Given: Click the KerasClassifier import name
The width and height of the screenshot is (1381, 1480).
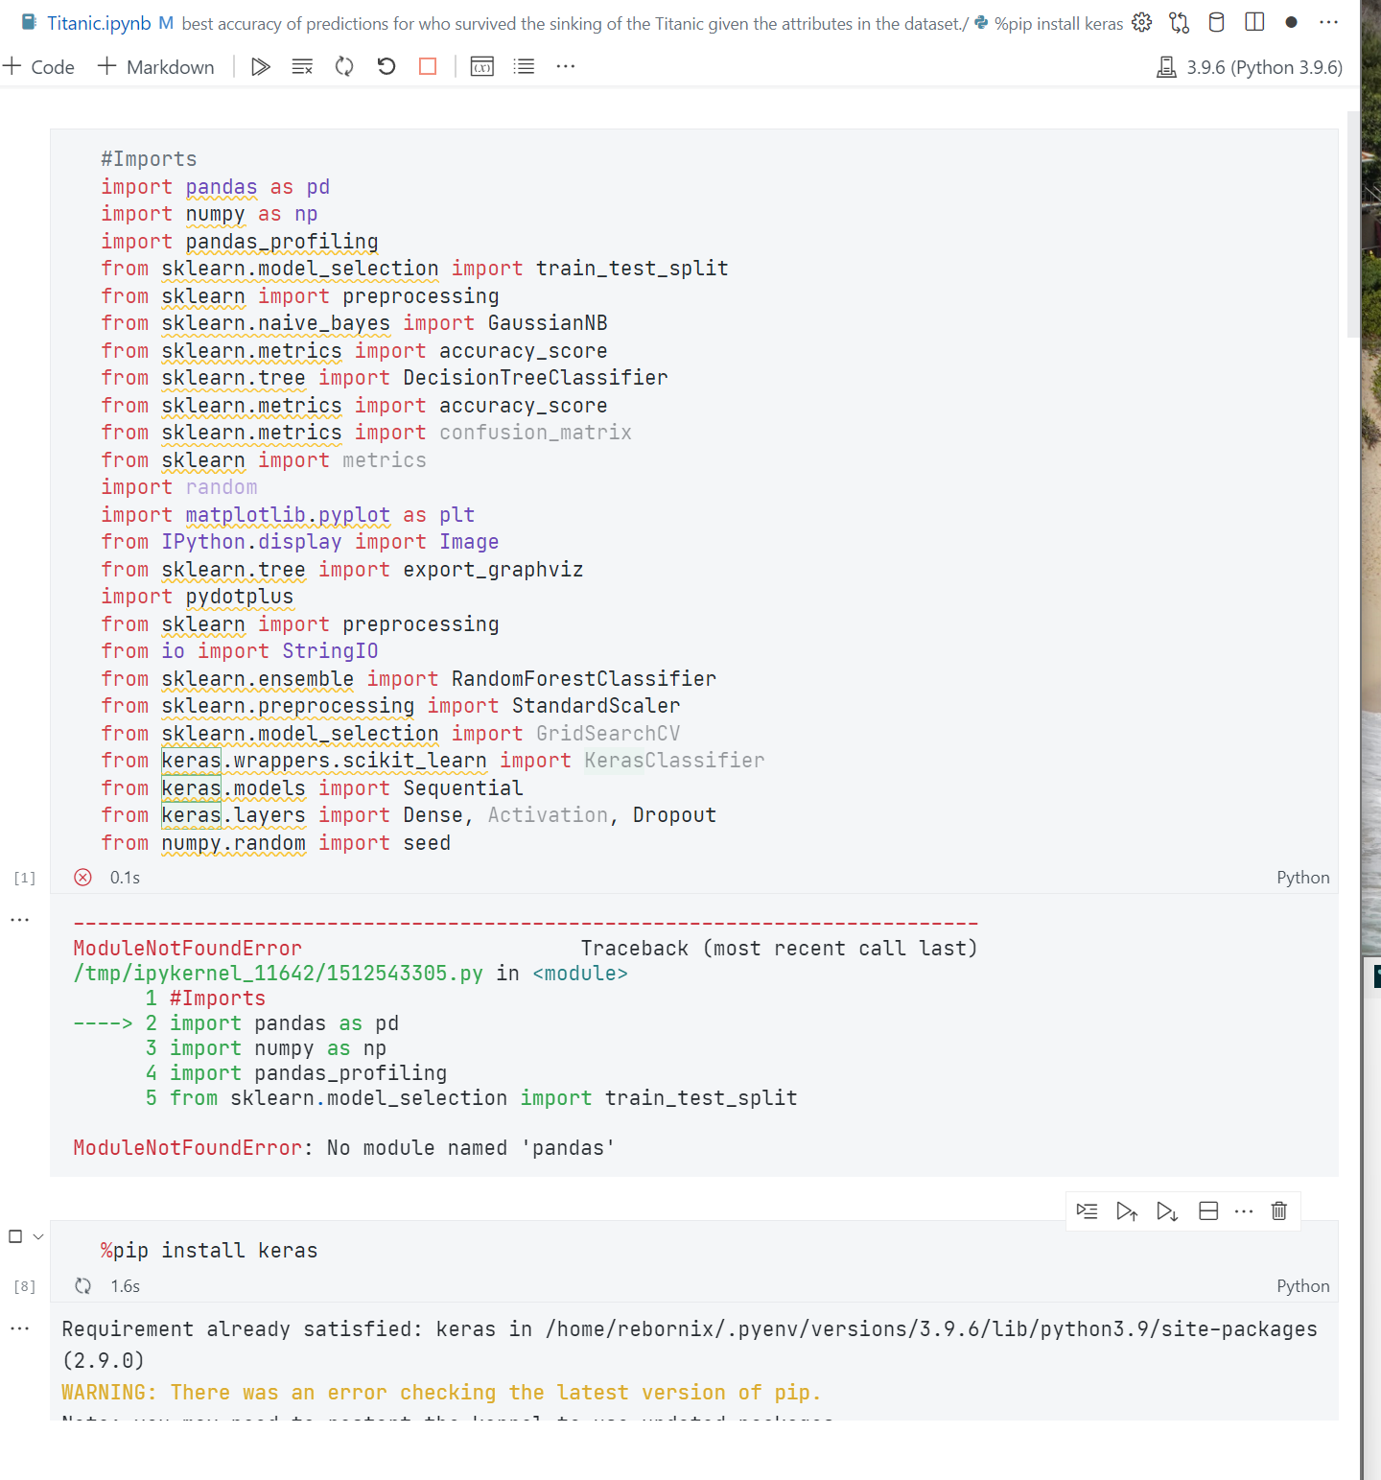Looking at the screenshot, I should point(674,761).
